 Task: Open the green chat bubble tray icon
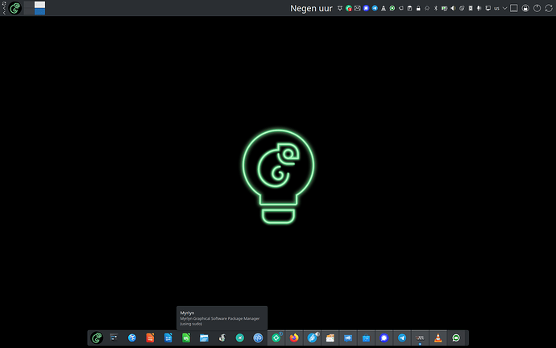(392, 8)
